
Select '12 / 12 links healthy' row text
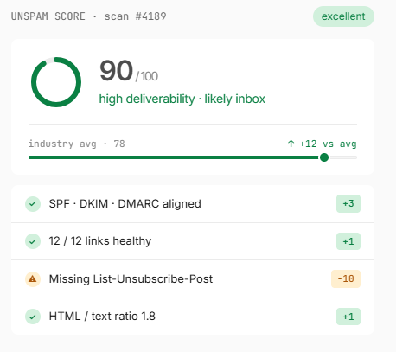click(100, 241)
